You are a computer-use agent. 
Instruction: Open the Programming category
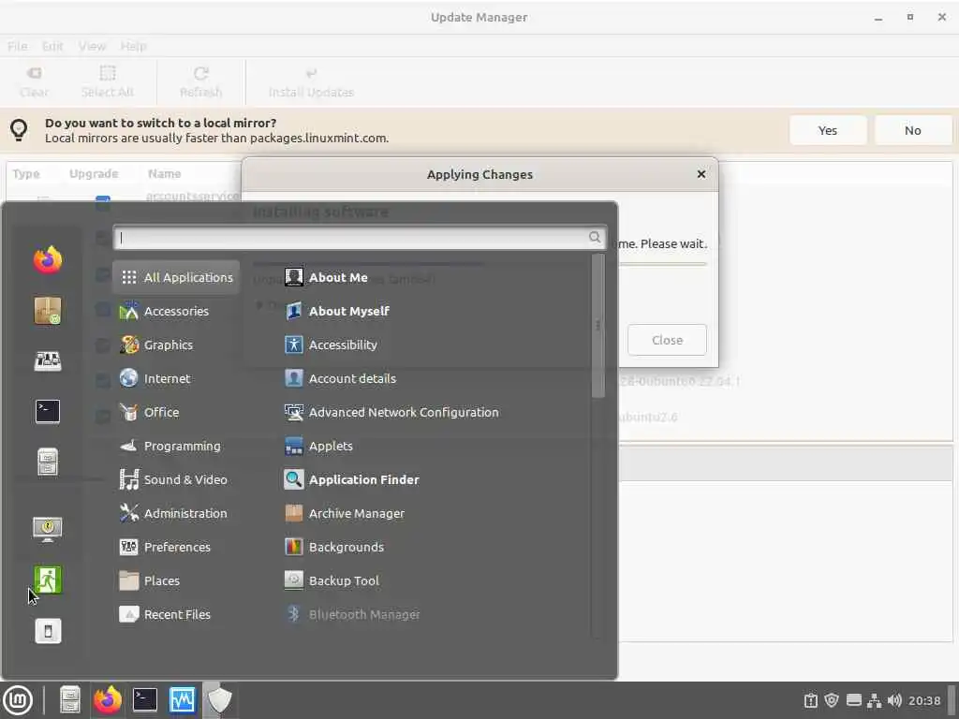point(176,446)
